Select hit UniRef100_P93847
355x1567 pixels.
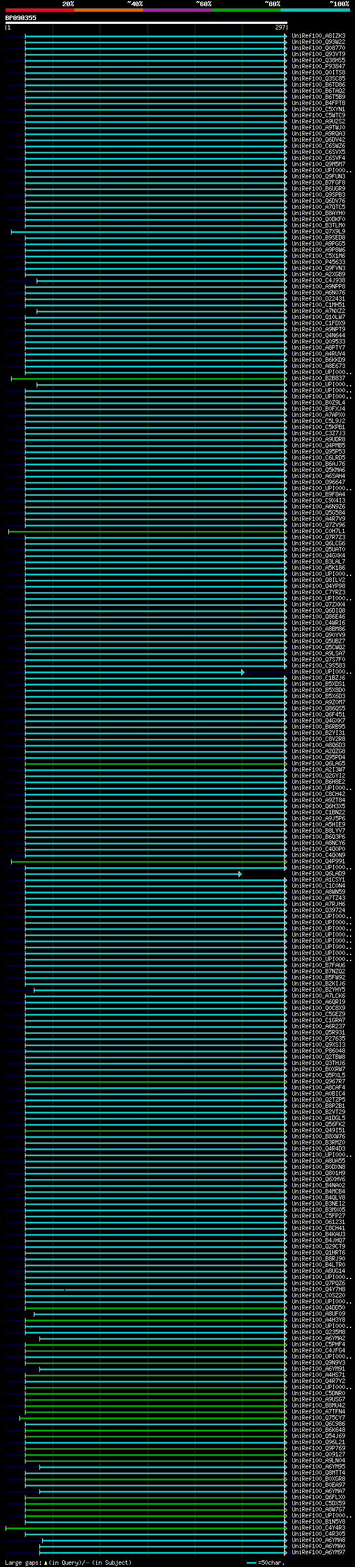(x=318, y=66)
